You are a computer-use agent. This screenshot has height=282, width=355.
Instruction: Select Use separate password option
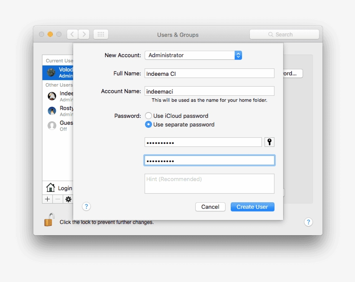pyautogui.click(x=148, y=124)
